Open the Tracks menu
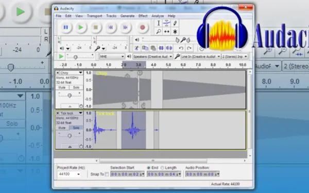The width and height of the screenshot is (309, 193). point(111,16)
